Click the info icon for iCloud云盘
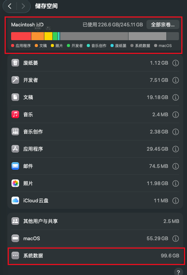The height and width of the screenshot is (275, 187). [176, 200]
